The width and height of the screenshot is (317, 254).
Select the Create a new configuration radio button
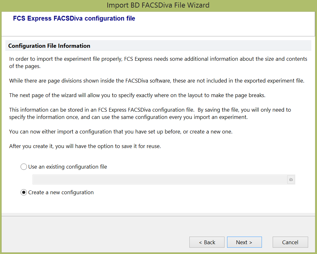pyautogui.click(x=24, y=192)
